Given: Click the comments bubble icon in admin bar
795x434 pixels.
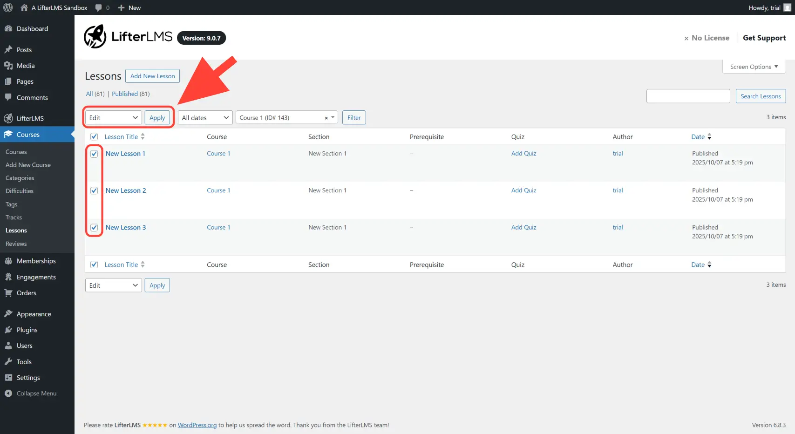Looking at the screenshot, I should coord(99,7).
